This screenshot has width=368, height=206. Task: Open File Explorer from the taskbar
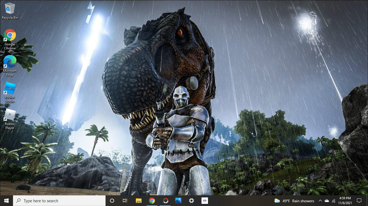(138, 201)
